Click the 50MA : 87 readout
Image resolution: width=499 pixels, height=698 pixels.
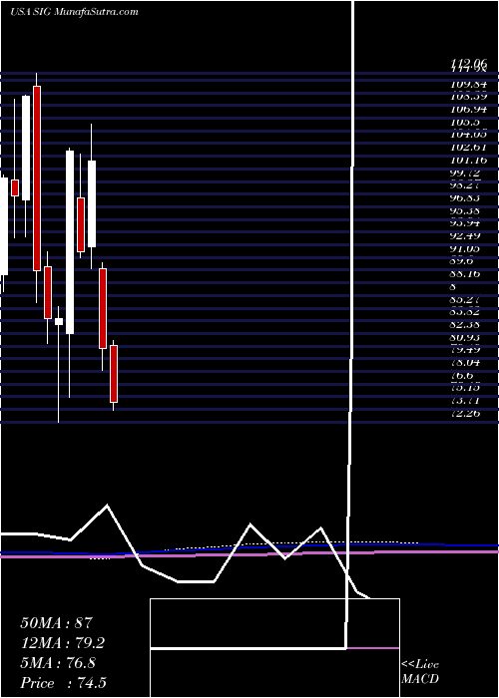click(57, 622)
